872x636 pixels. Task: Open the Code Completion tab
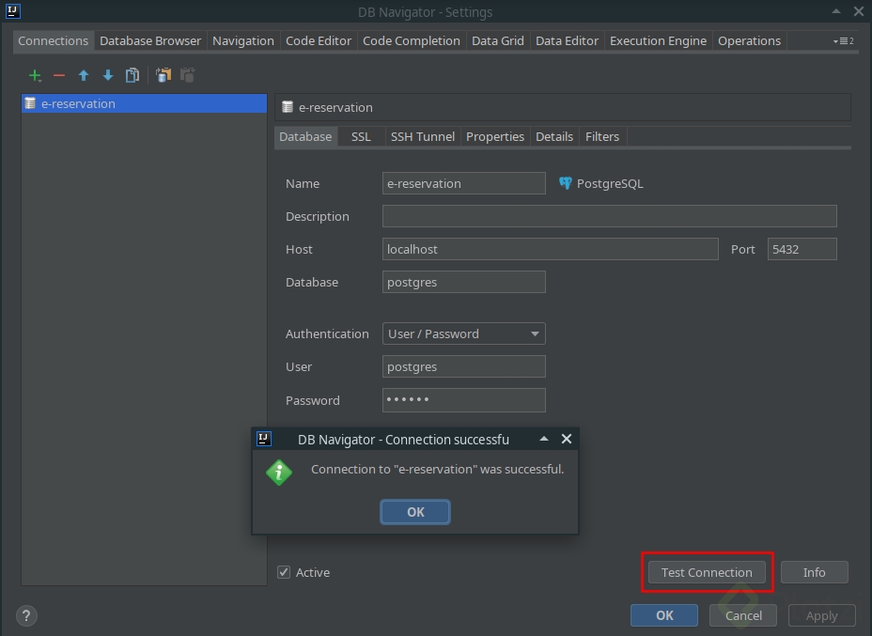411,40
